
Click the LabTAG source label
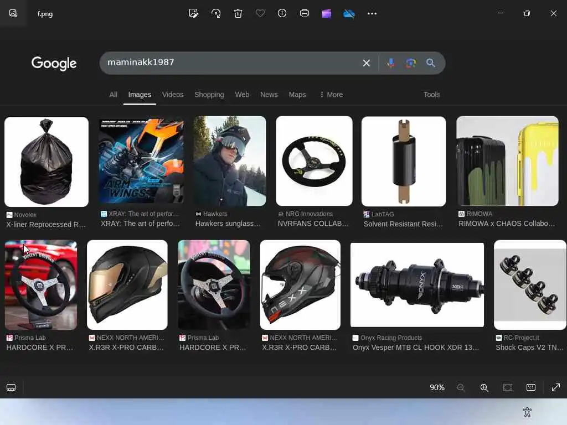pos(383,214)
